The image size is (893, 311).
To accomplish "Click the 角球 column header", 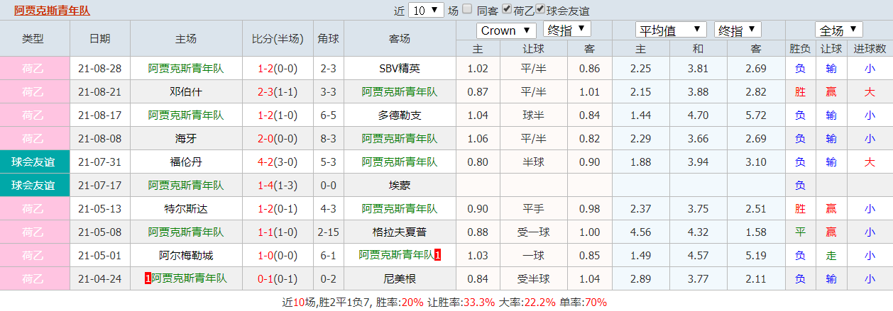I will point(328,39).
